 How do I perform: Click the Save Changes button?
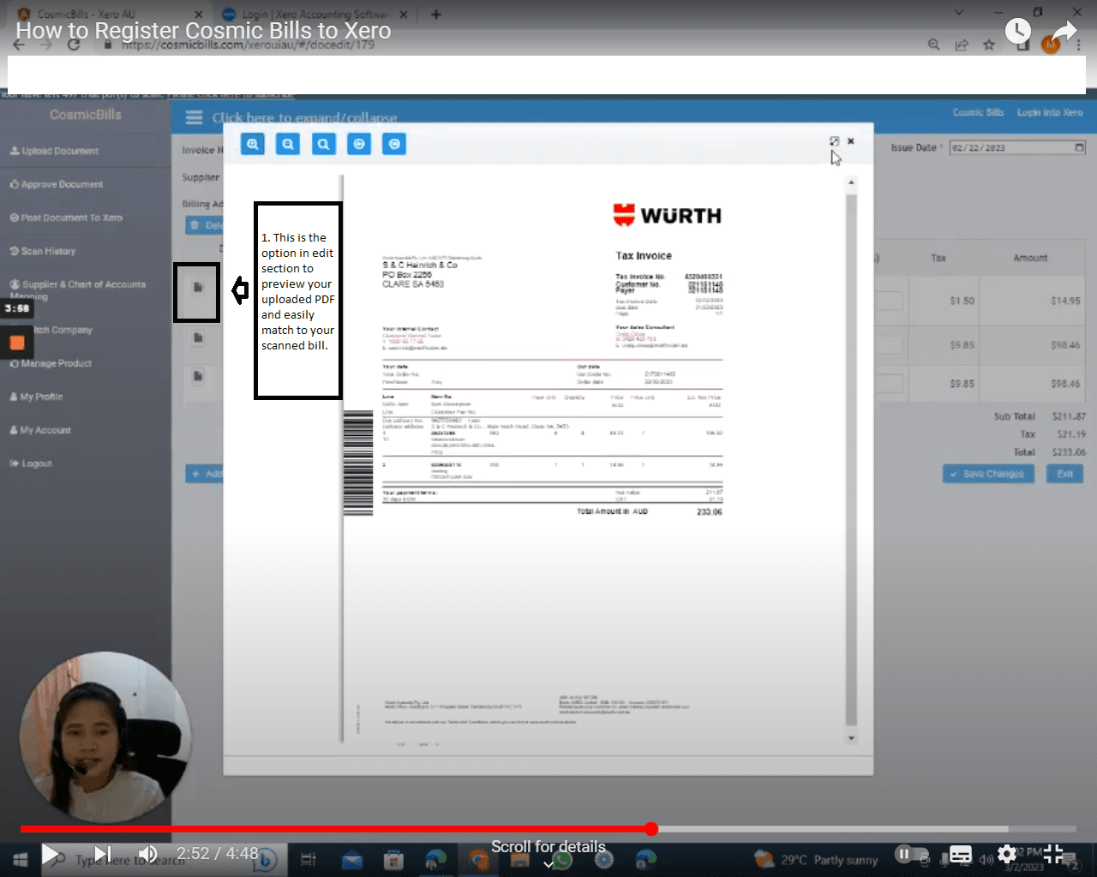click(x=988, y=474)
